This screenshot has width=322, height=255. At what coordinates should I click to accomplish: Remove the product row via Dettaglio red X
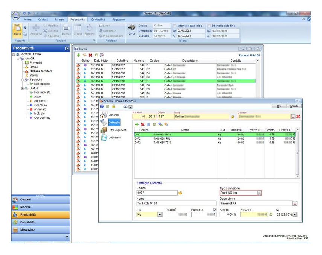tap(143, 124)
